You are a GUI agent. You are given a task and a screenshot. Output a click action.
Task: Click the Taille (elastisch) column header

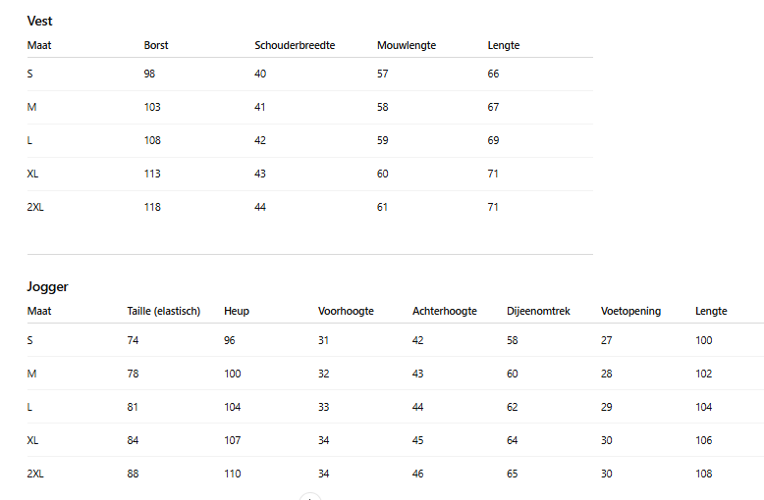pyautogui.click(x=164, y=312)
